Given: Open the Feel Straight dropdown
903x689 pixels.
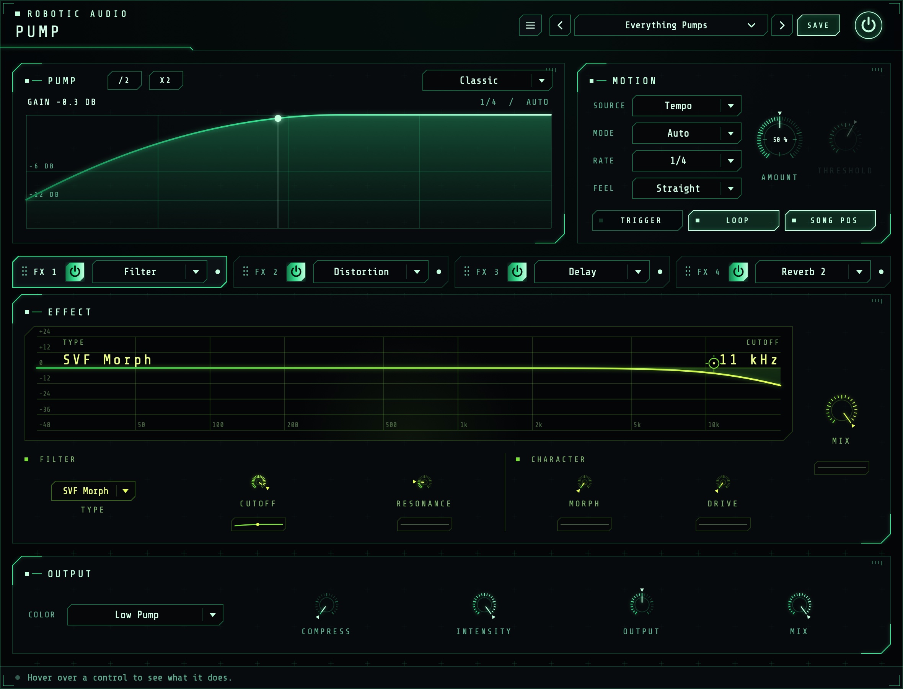Looking at the screenshot, I should click(x=686, y=188).
